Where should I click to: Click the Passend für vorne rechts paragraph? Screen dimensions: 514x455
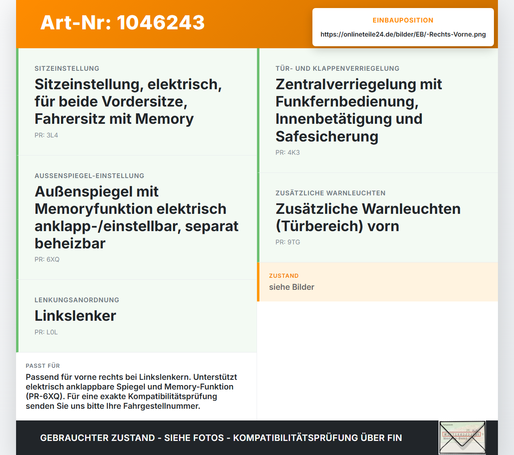(131, 392)
